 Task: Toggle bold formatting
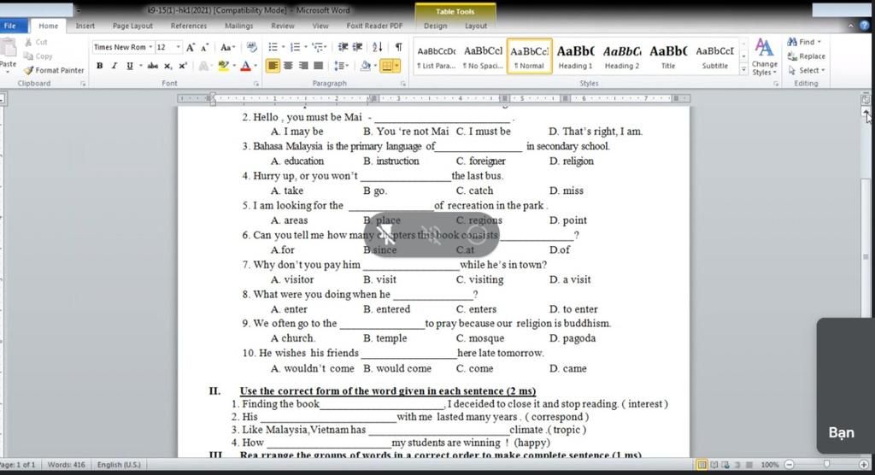click(99, 66)
